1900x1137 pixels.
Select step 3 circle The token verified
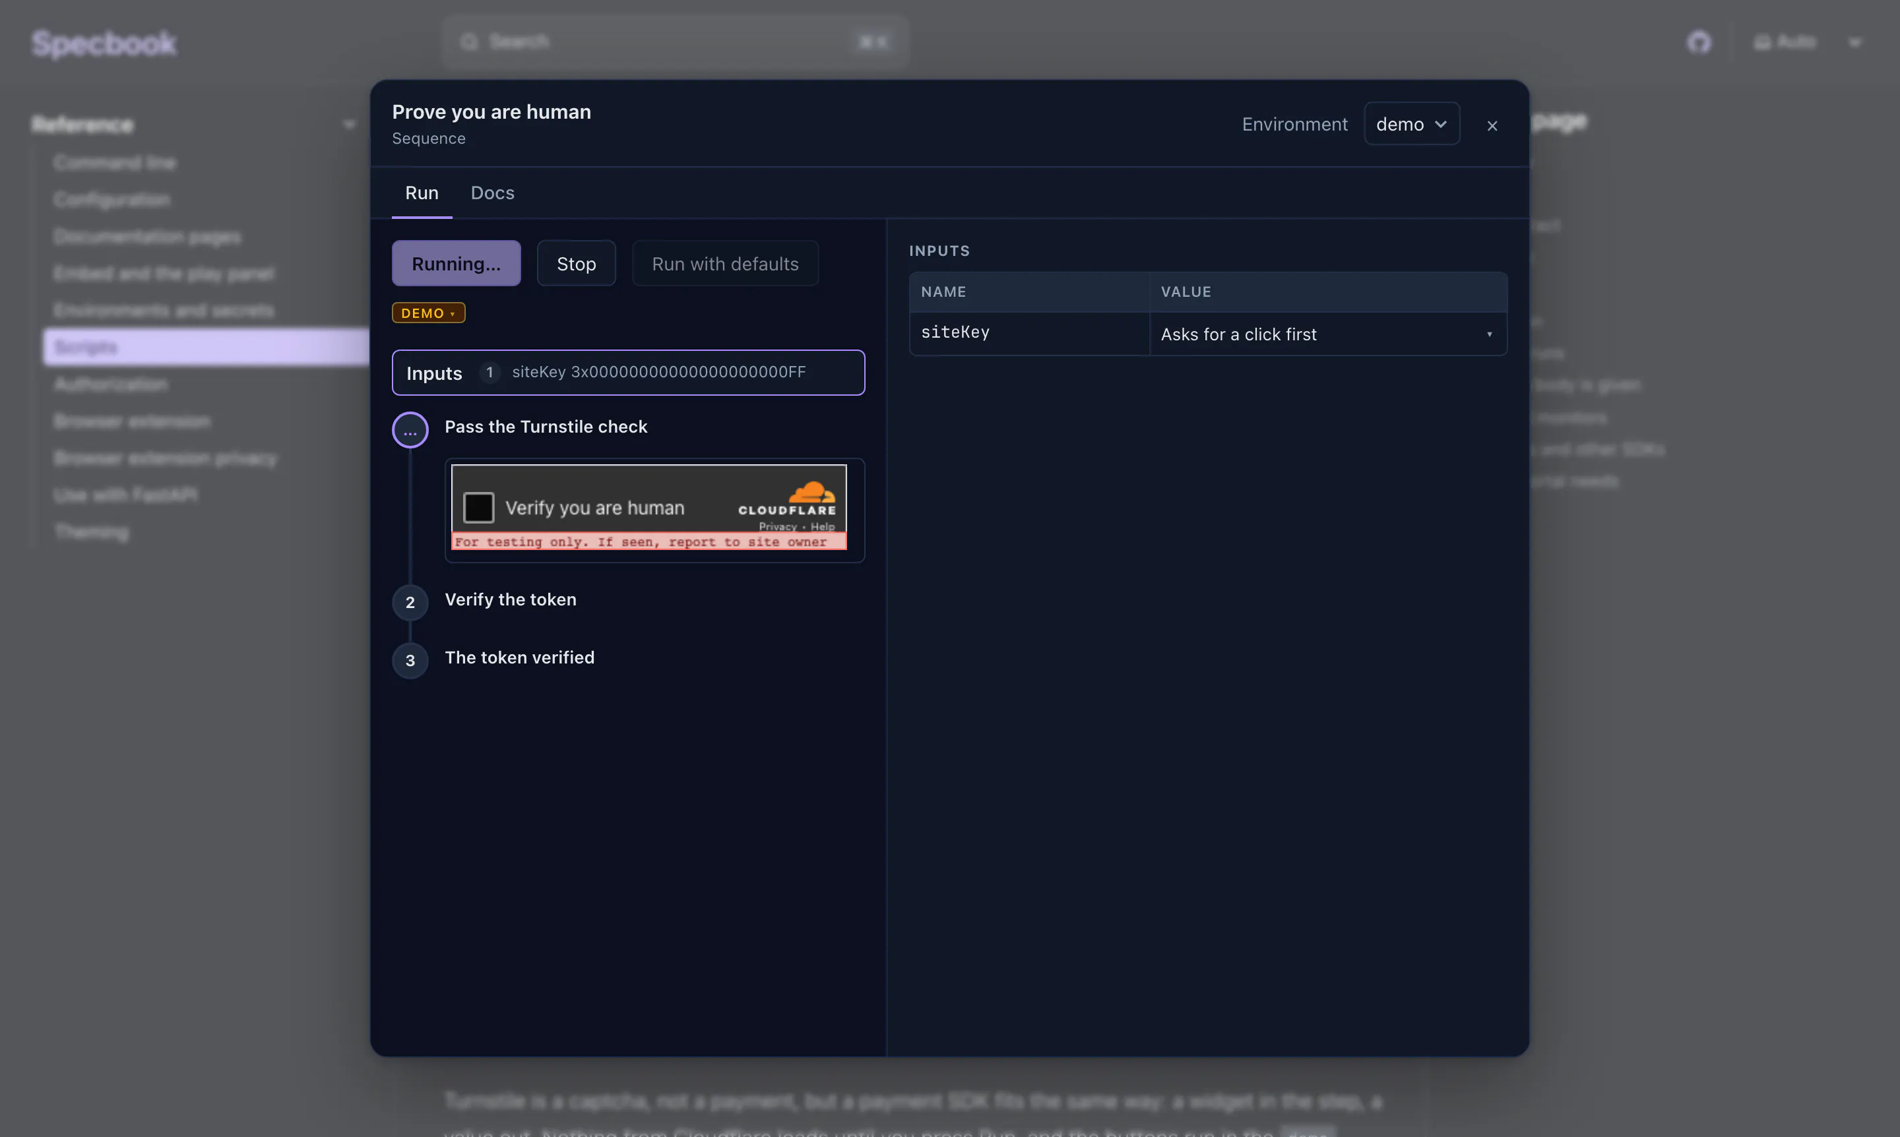(x=410, y=660)
